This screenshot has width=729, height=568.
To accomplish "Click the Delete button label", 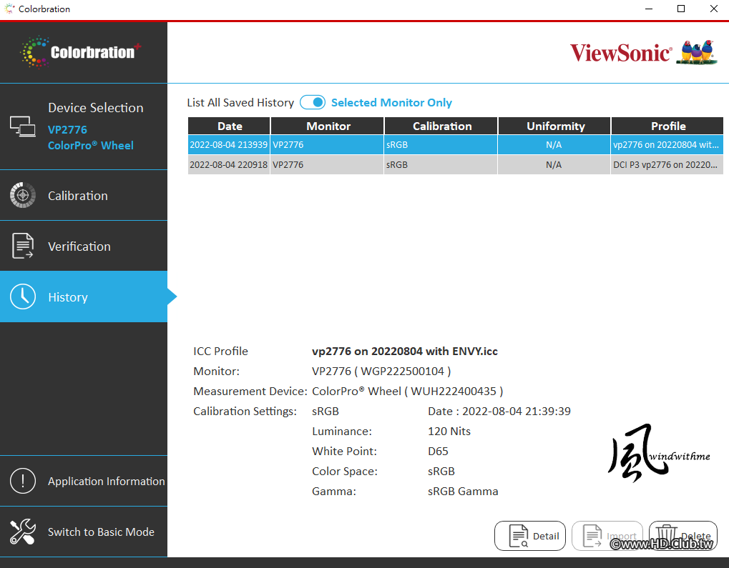I will (x=696, y=536).
